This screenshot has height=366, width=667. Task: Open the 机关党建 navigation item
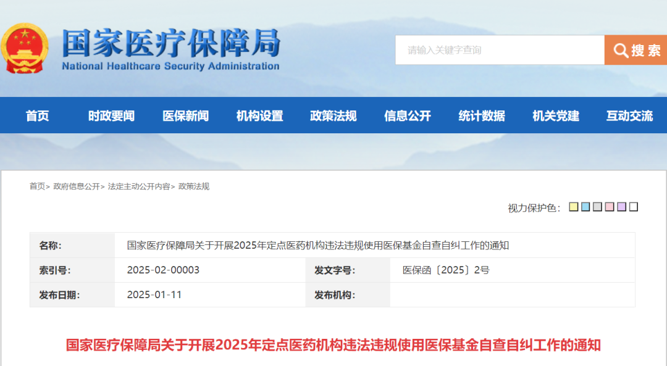point(556,116)
